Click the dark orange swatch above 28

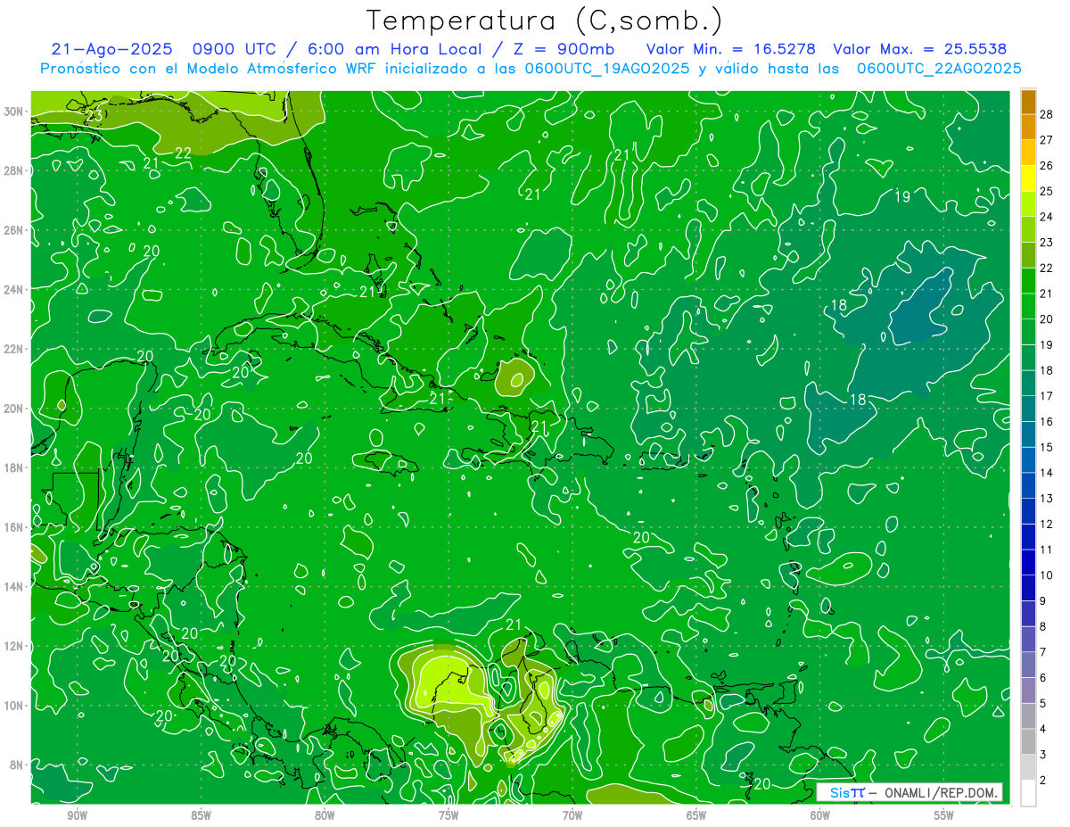[1028, 102]
